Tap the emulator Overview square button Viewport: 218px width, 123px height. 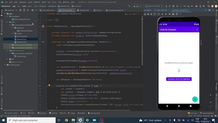tap(191, 106)
